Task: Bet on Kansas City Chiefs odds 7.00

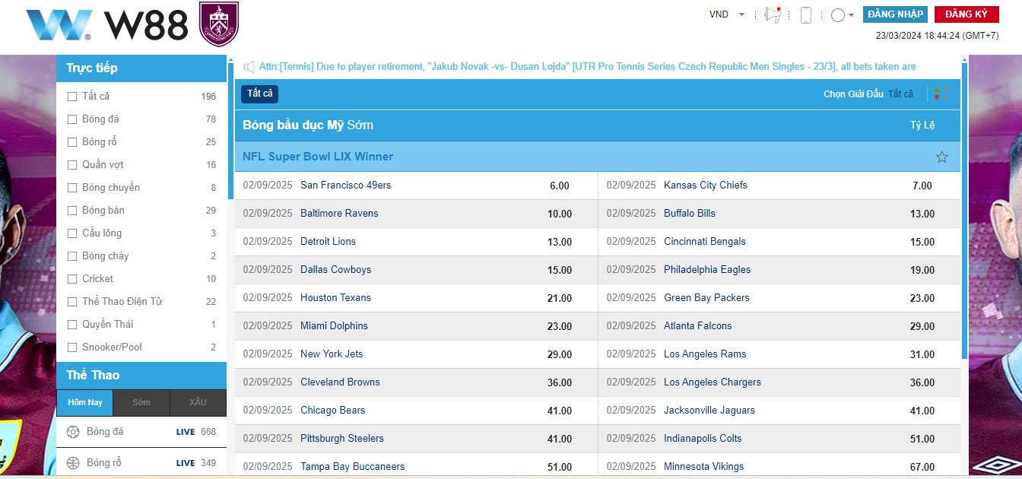Action: (922, 186)
